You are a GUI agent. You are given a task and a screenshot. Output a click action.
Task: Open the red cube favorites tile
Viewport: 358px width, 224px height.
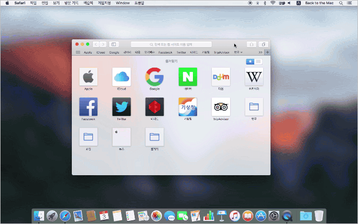[x=155, y=106]
